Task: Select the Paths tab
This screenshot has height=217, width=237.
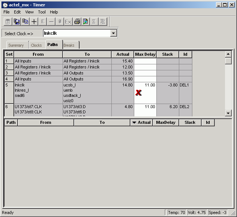Action: pyautogui.click(x=54, y=45)
